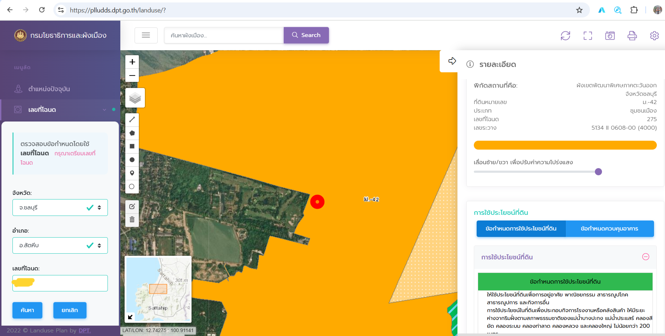
Task: Select the rectangle draw tool
Action: pyautogui.click(x=132, y=146)
